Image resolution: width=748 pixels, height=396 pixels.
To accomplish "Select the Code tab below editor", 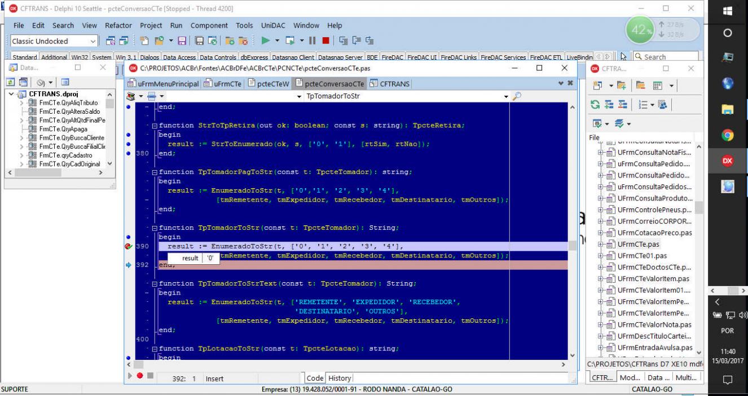I will [315, 378].
